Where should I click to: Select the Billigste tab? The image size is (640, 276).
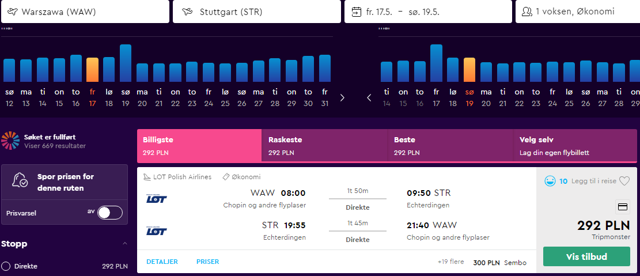(199, 146)
